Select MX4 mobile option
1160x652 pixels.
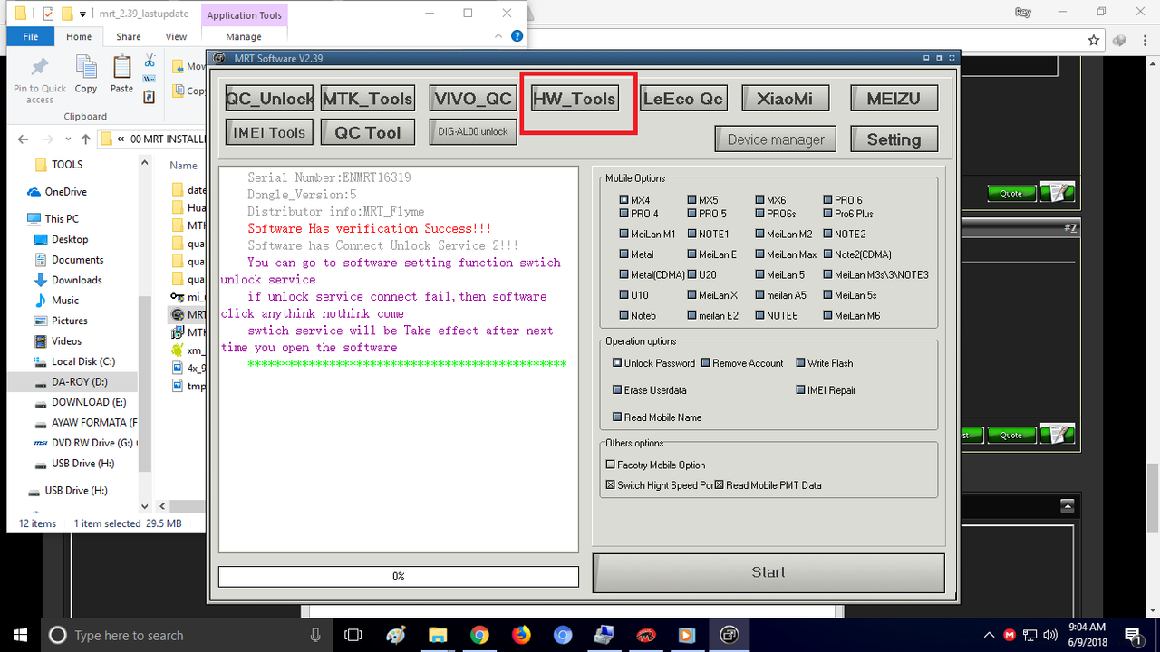[634, 200]
